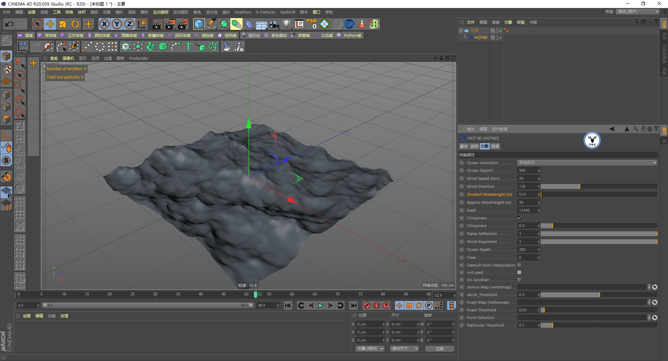Select the Move tool in top toolbar

pos(50,24)
